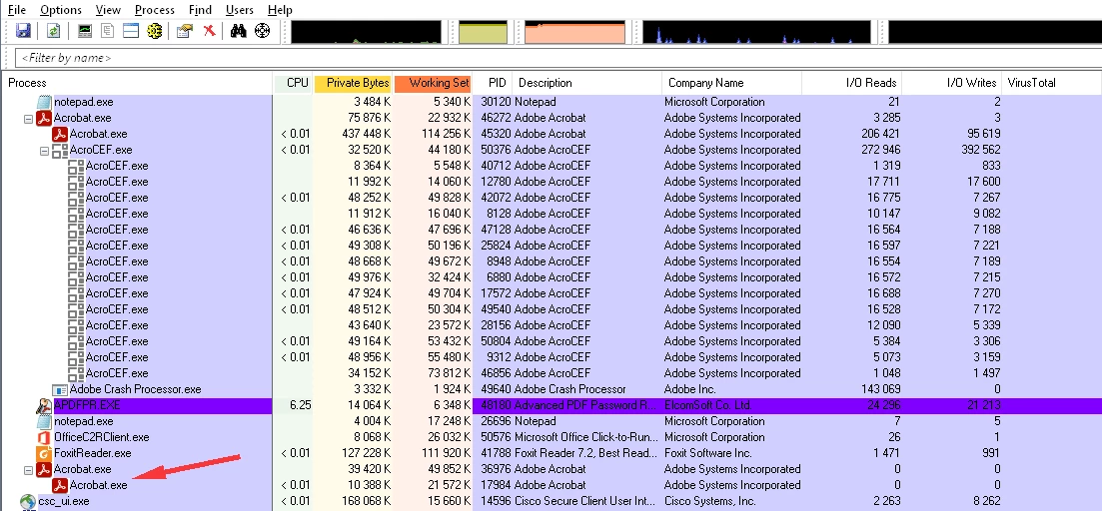Open the orange physical memory mini graph
The width and height of the screenshot is (1102, 511).
574,32
